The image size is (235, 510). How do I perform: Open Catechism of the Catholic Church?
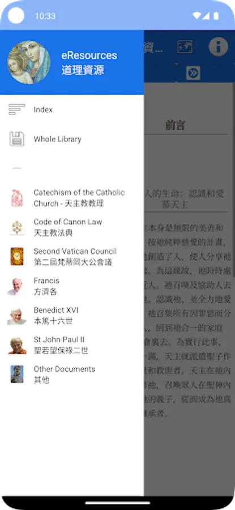(72, 198)
